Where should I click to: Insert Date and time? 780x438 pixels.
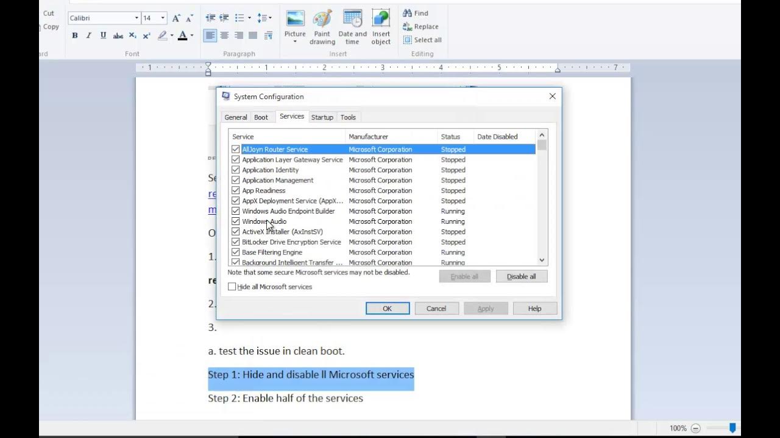(x=353, y=27)
